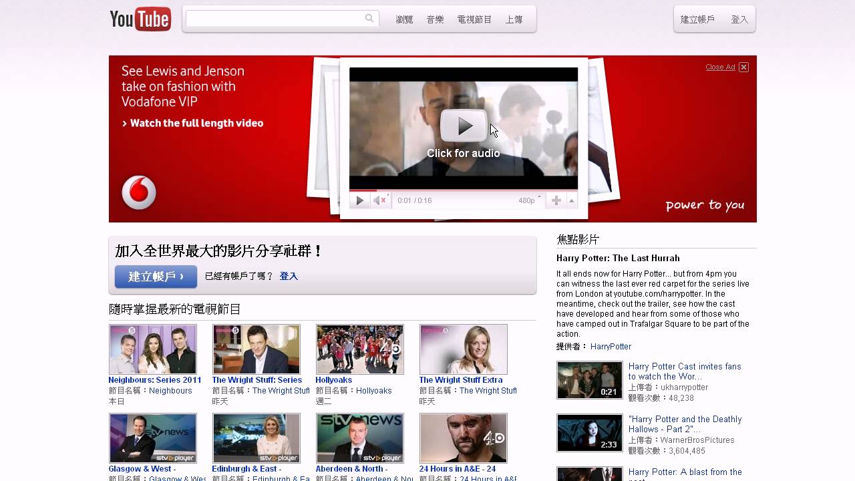Click the 觀看次數:3,604,485 view count text
The height and width of the screenshot is (481, 855).
[667, 451]
